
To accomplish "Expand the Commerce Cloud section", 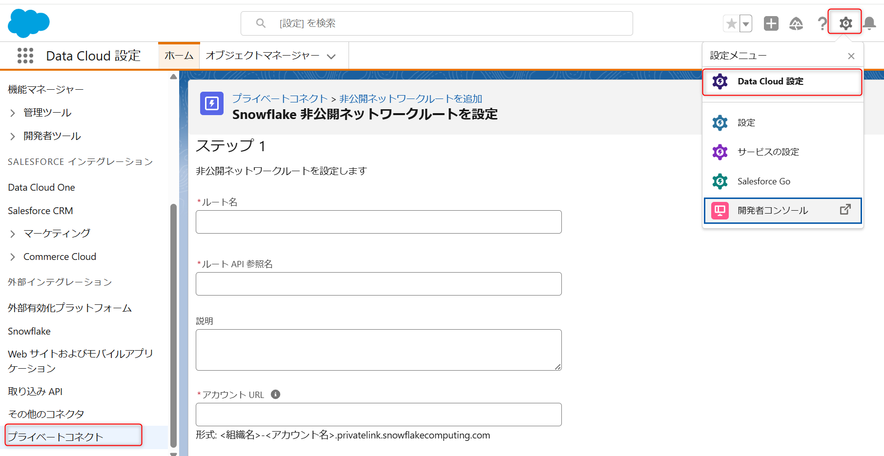I will (x=13, y=257).
